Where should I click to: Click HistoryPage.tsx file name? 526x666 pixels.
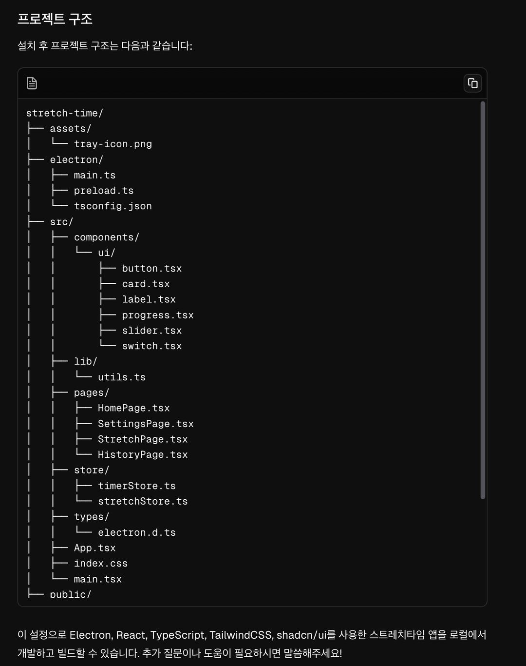pos(143,455)
